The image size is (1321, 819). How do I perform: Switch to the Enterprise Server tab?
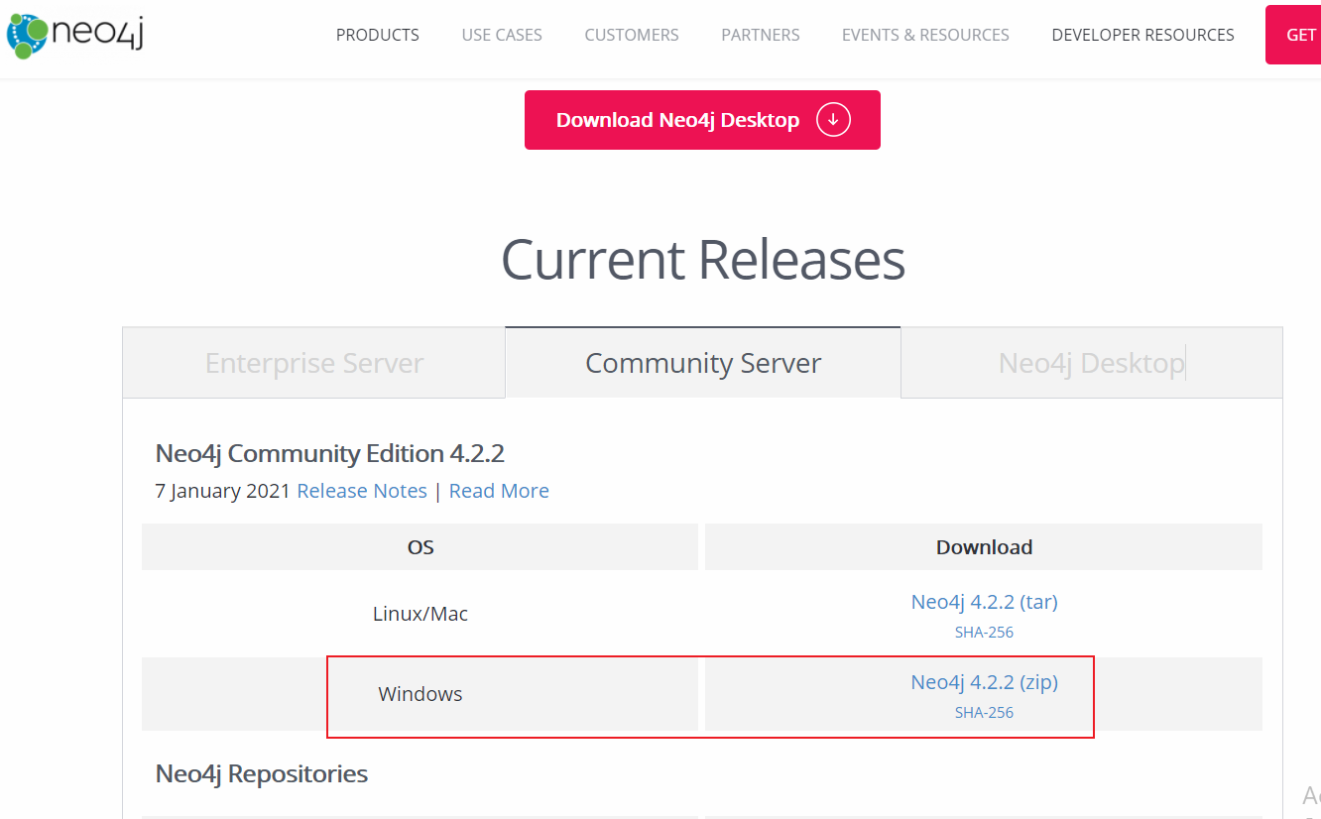click(x=314, y=364)
